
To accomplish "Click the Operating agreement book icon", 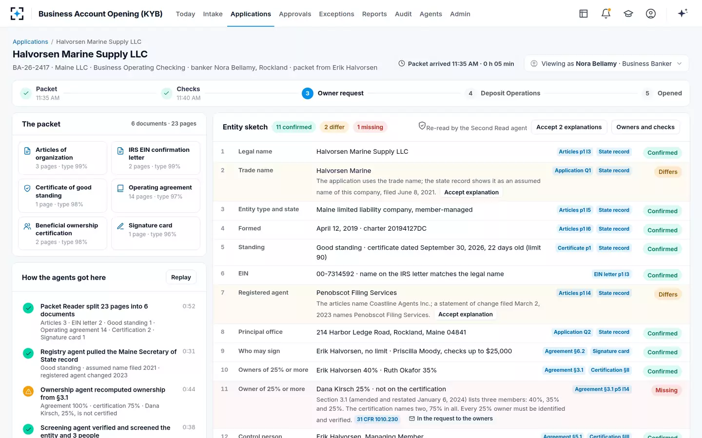I will click(120, 188).
